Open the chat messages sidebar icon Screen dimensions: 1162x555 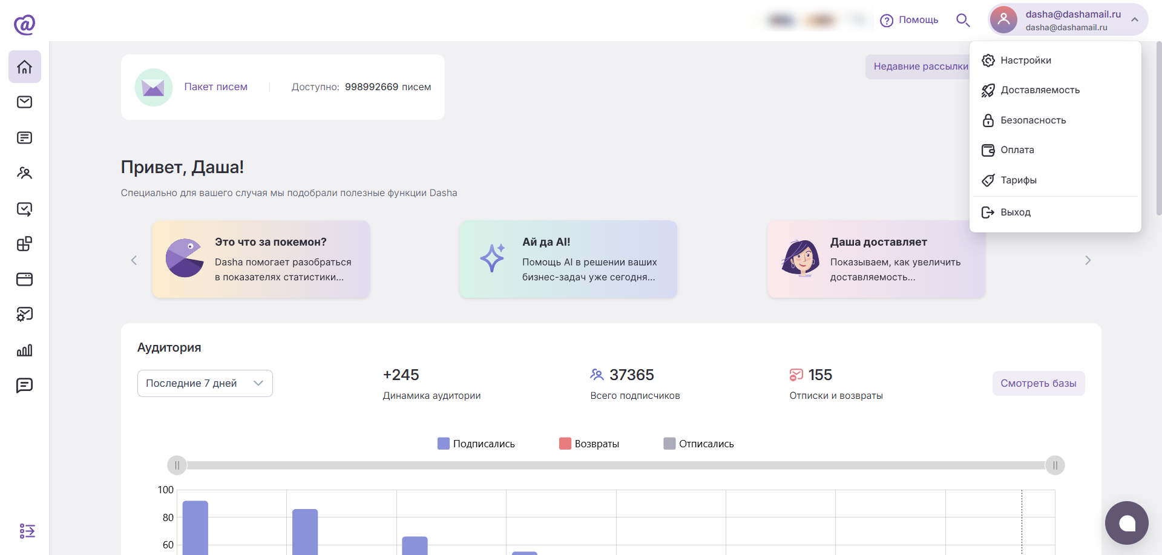click(25, 386)
